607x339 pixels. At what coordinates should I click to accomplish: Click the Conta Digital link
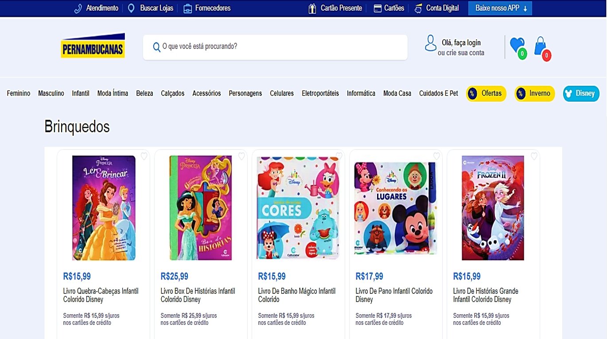click(x=443, y=8)
